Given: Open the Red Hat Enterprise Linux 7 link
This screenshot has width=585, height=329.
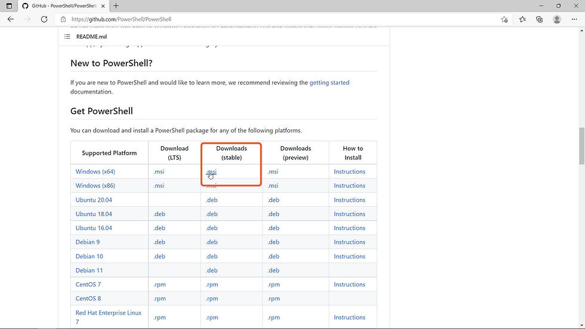Looking at the screenshot, I should pyautogui.click(x=108, y=317).
